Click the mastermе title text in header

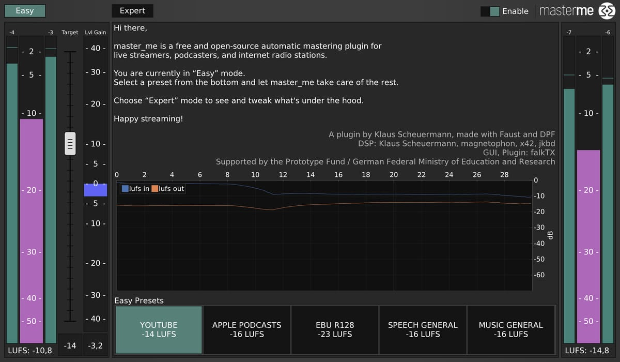click(x=567, y=11)
